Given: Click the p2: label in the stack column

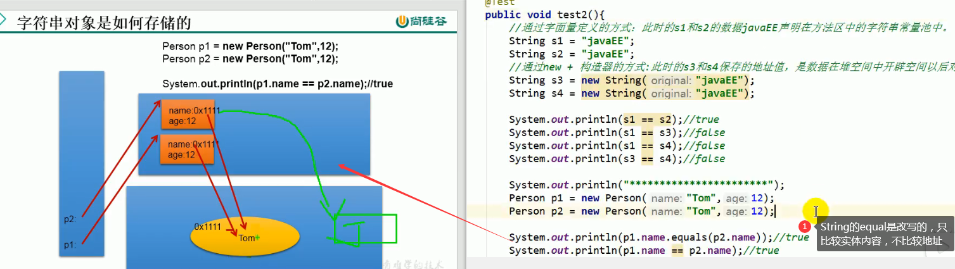Looking at the screenshot, I should tap(70, 220).
